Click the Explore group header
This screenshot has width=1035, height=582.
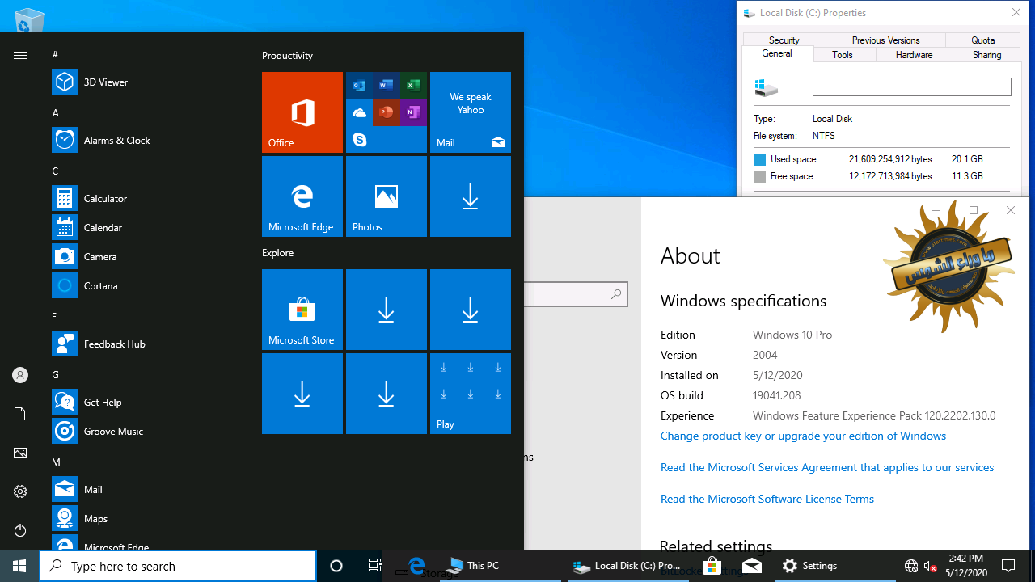tap(277, 253)
